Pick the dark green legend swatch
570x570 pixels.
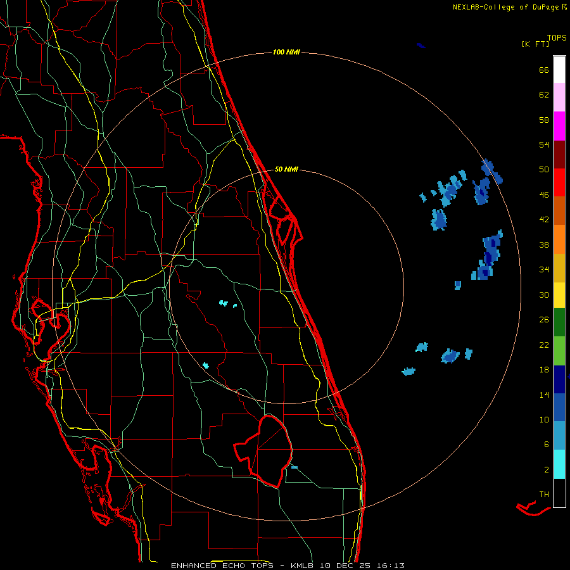click(559, 322)
